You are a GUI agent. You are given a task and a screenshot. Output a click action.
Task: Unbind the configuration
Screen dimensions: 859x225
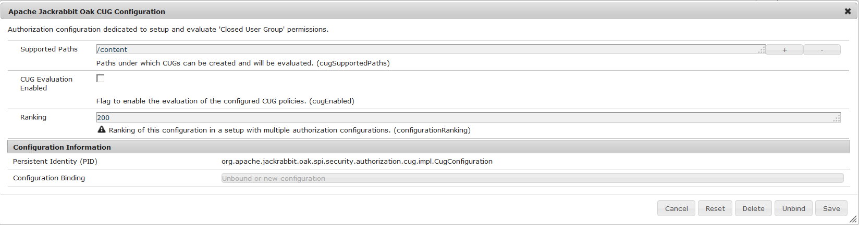pyautogui.click(x=793, y=208)
